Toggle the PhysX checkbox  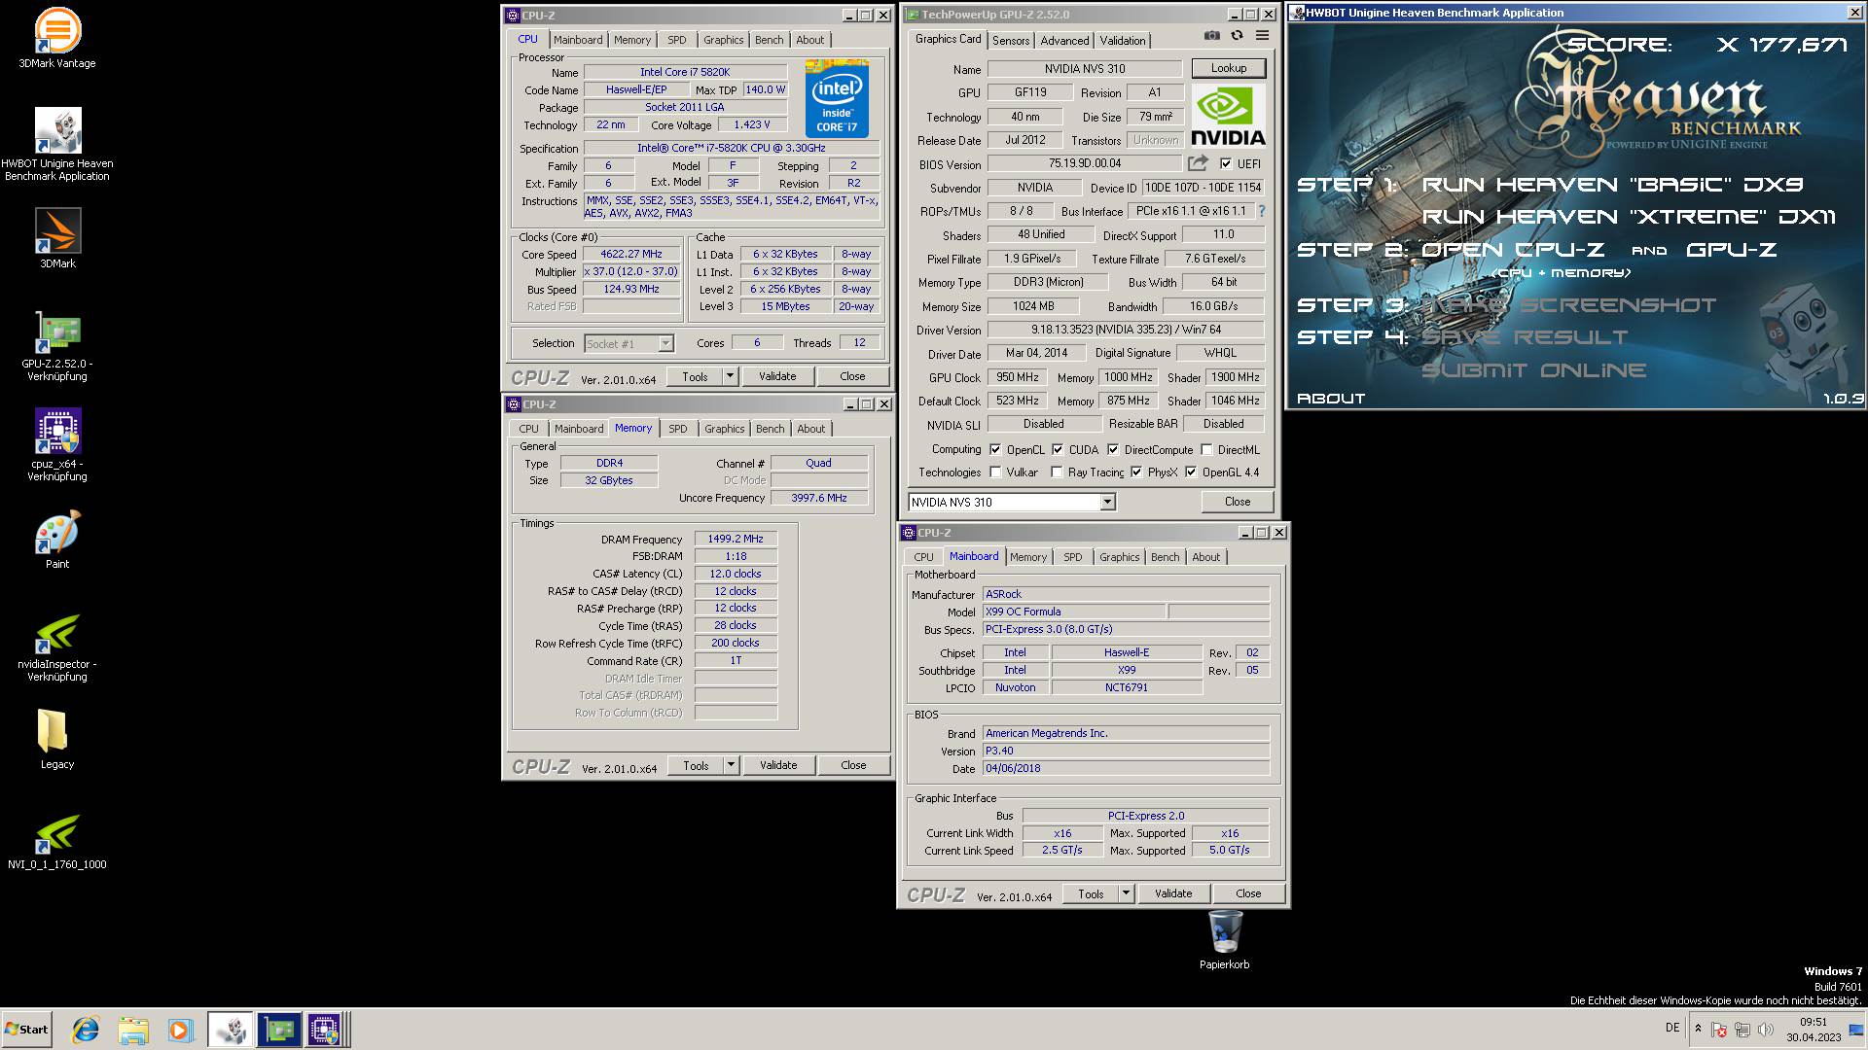(1136, 472)
